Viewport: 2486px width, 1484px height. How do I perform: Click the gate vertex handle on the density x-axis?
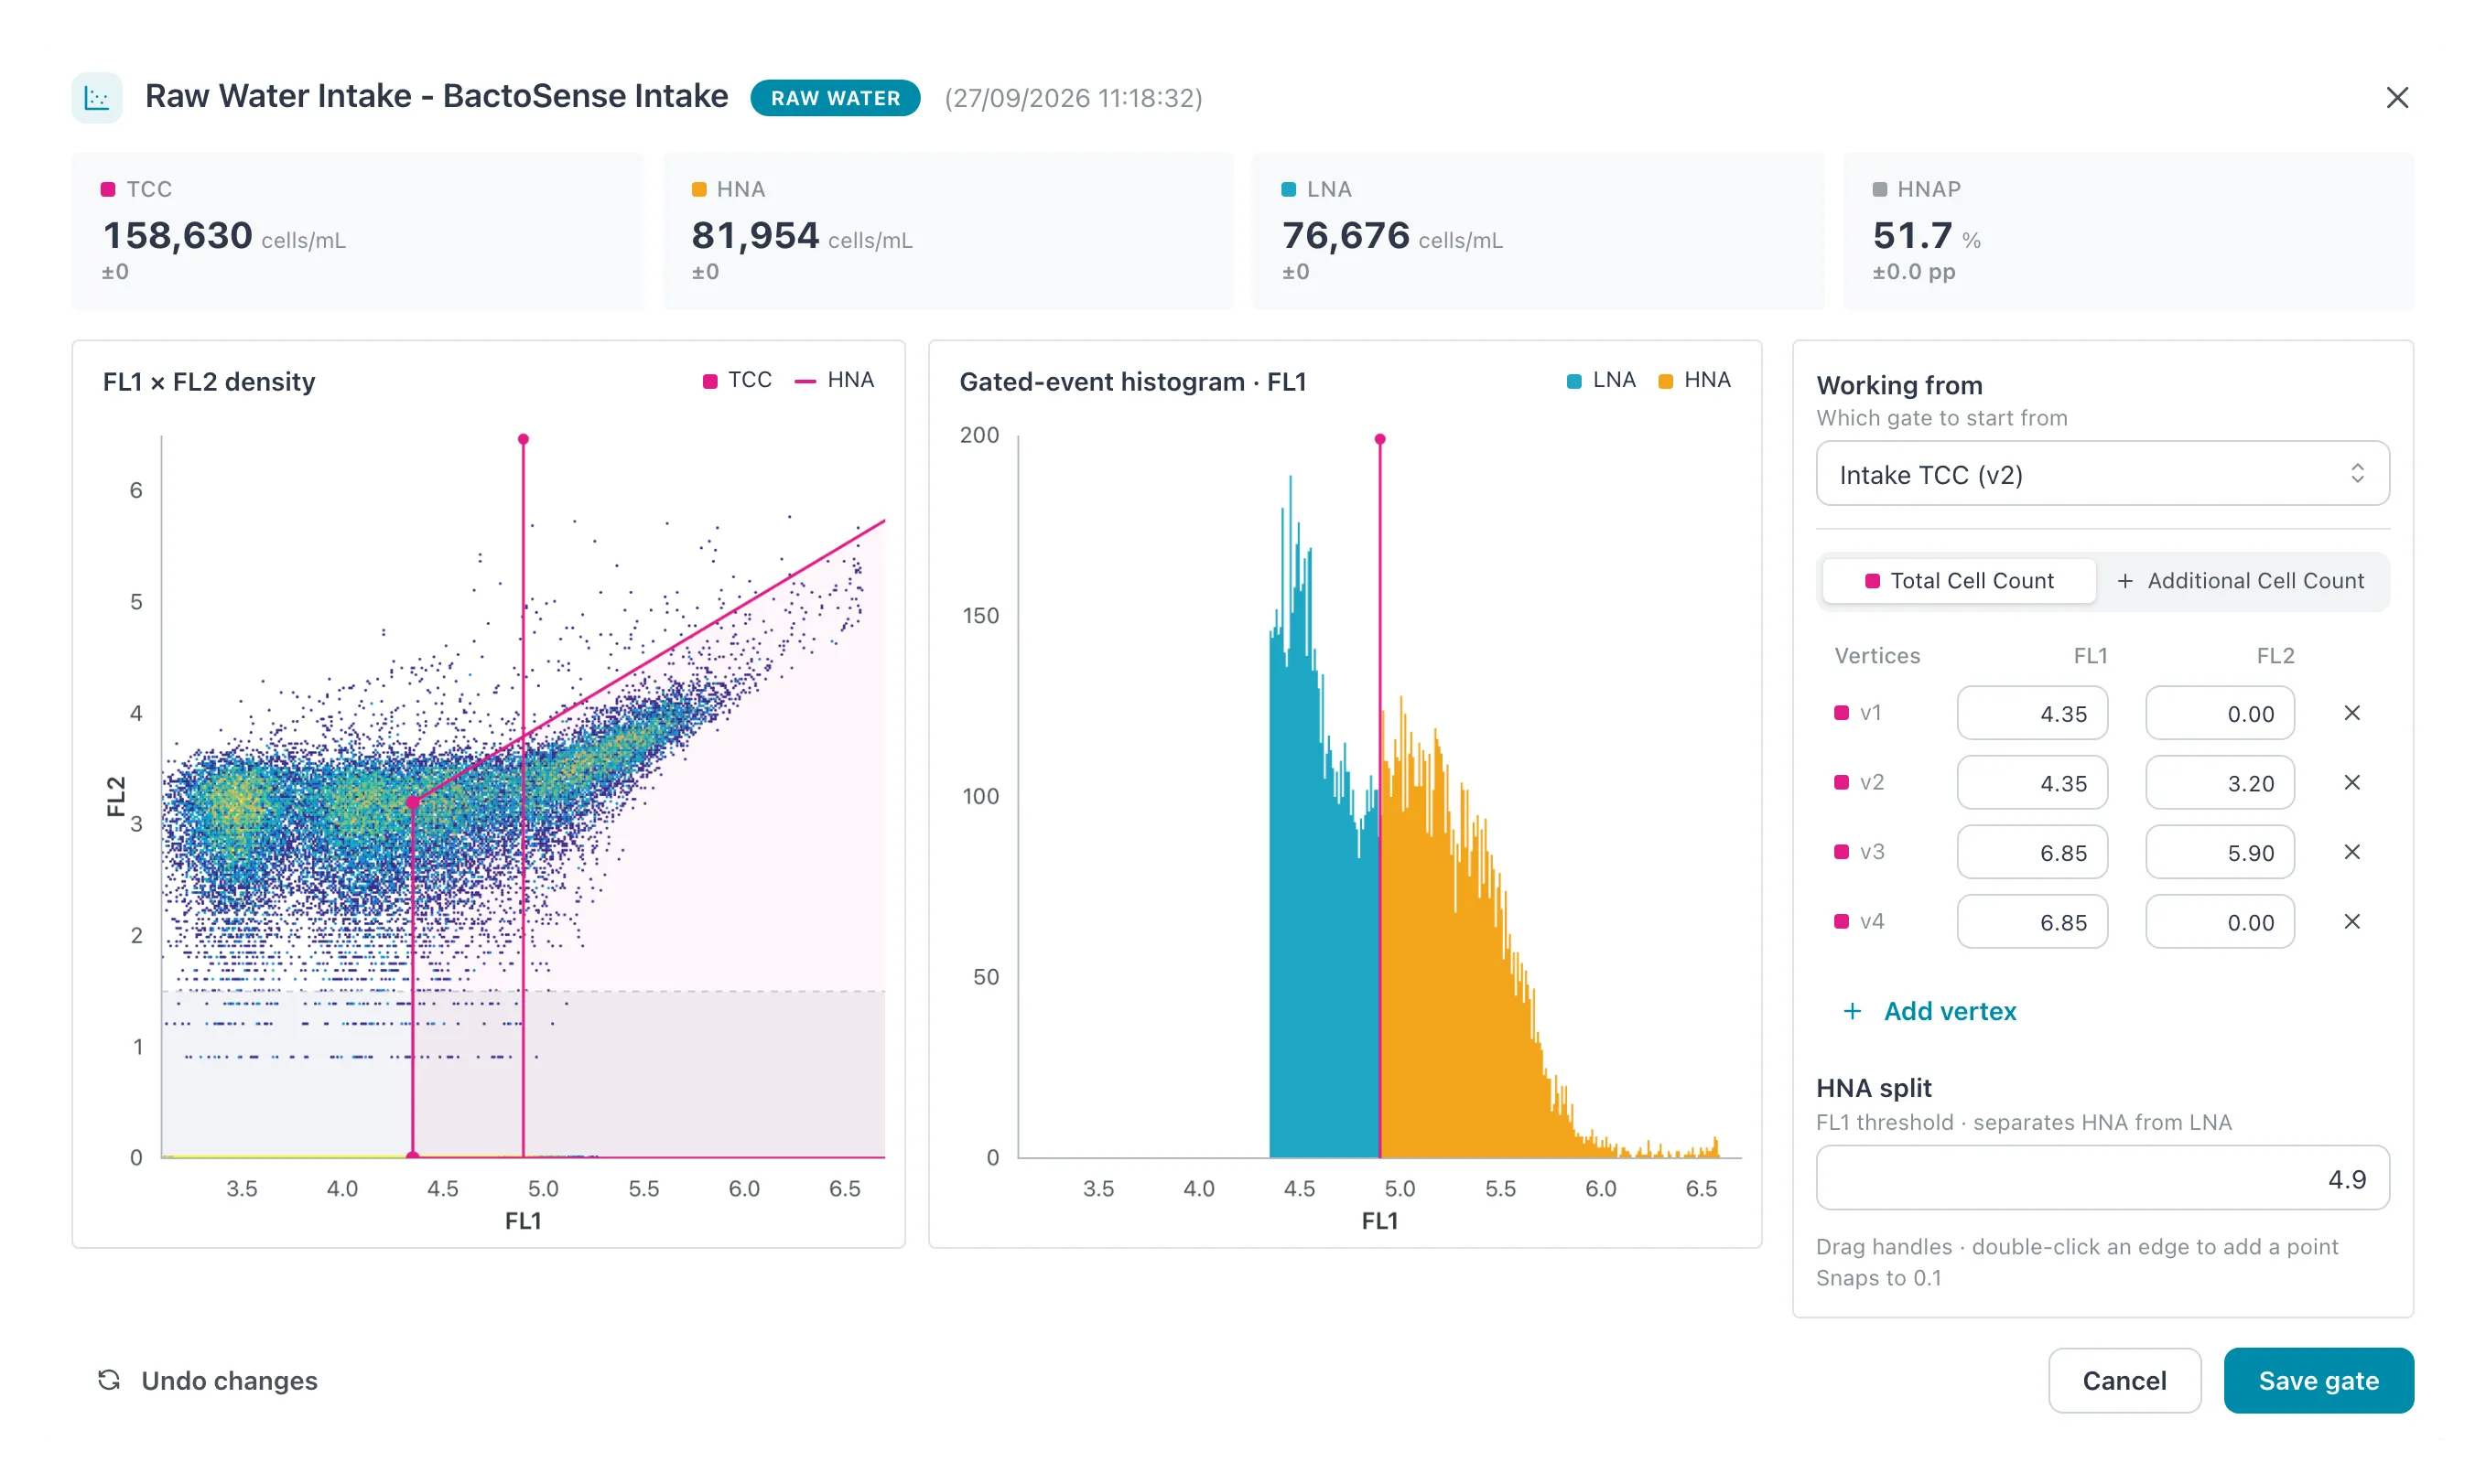[413, 1157]
